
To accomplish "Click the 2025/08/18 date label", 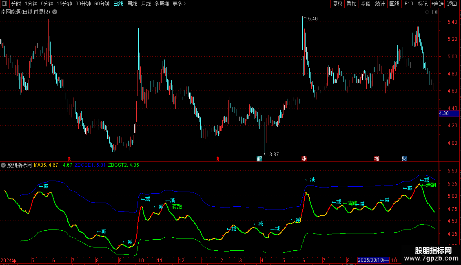I will (373, 260).
